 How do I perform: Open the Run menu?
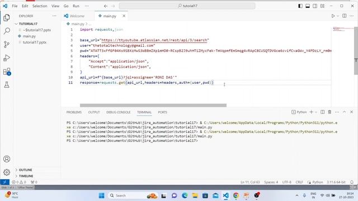coord(76,6)
